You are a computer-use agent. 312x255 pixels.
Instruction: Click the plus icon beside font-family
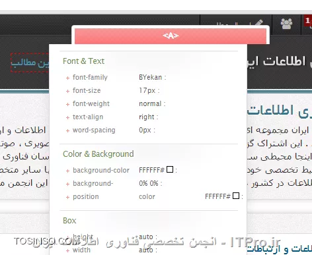pyautogui.click(x=67, y=78)
